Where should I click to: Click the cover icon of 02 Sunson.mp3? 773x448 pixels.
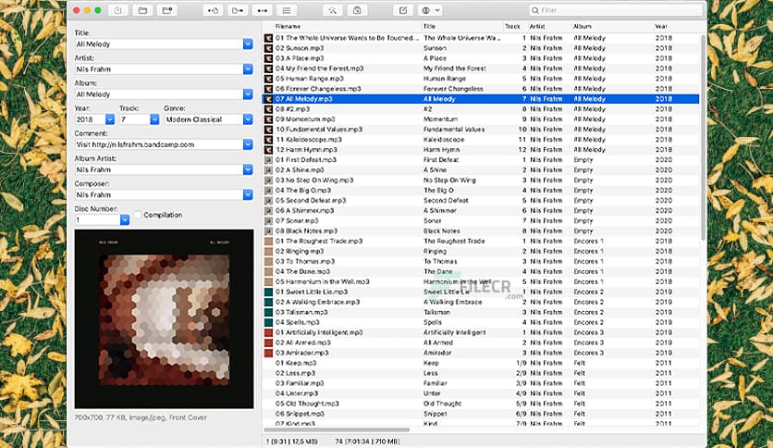pyautogui.click(x=268, y=48)
